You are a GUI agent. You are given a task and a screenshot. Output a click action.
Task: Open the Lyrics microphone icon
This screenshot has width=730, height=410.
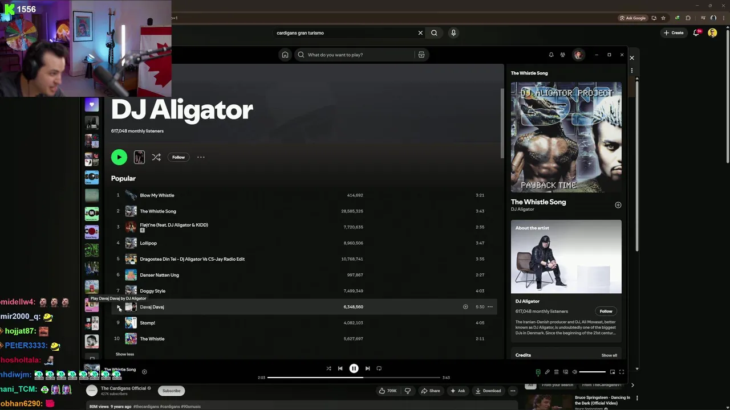click(547, 372)
